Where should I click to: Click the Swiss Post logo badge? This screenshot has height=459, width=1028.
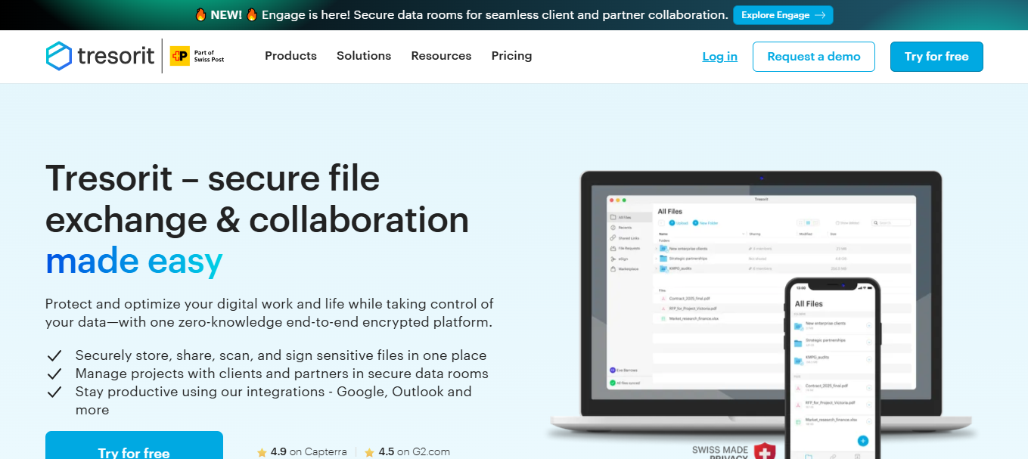point(179,57)
